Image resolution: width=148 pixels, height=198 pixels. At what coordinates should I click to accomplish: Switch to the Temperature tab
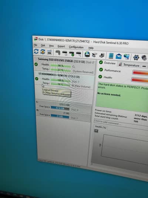click(x=129, y=65)
